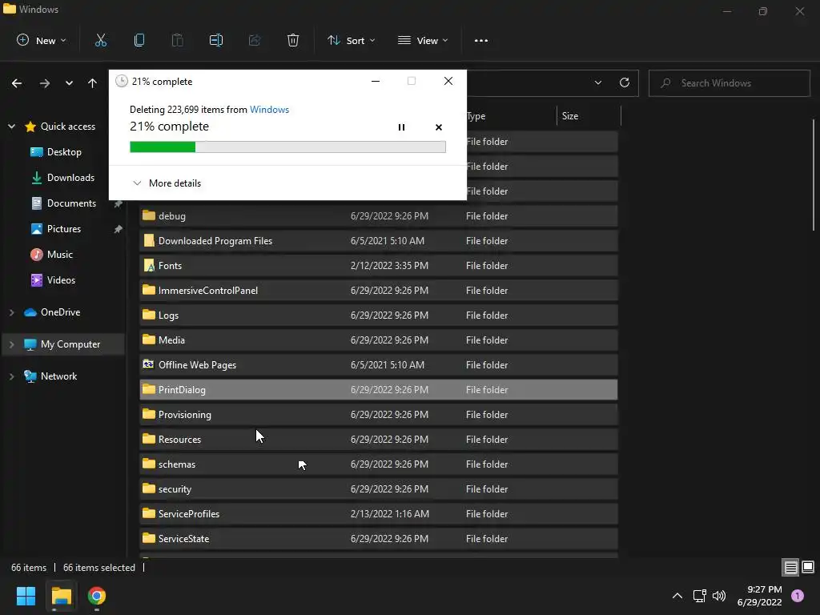Select the Fonts folder

[x=379, y=266]
